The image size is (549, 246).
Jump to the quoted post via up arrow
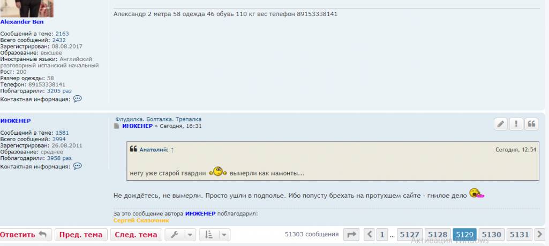(172, 150)
